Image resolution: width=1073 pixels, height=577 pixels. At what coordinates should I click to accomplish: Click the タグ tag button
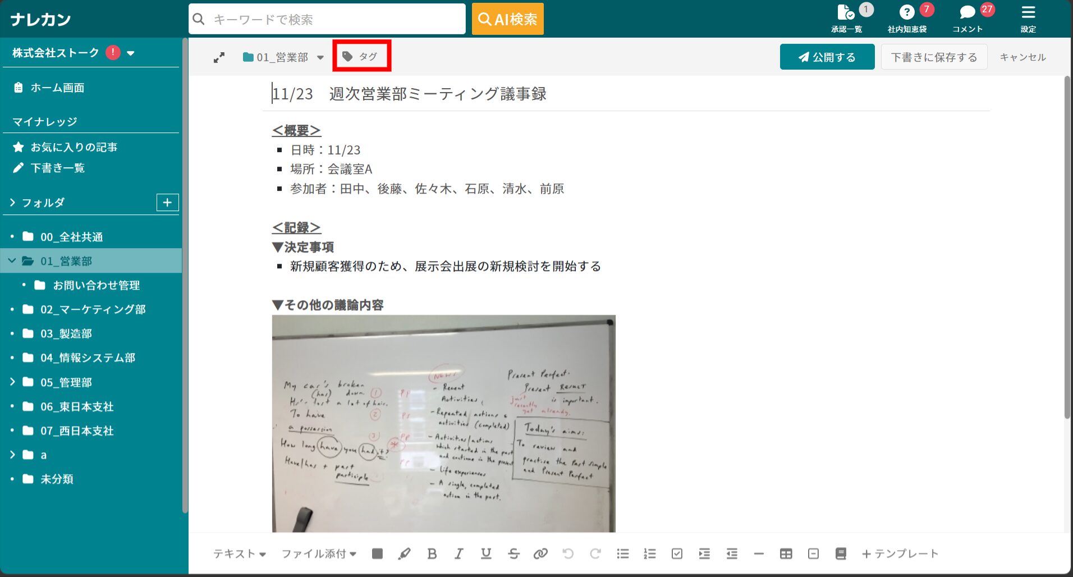tap(360, 56)
